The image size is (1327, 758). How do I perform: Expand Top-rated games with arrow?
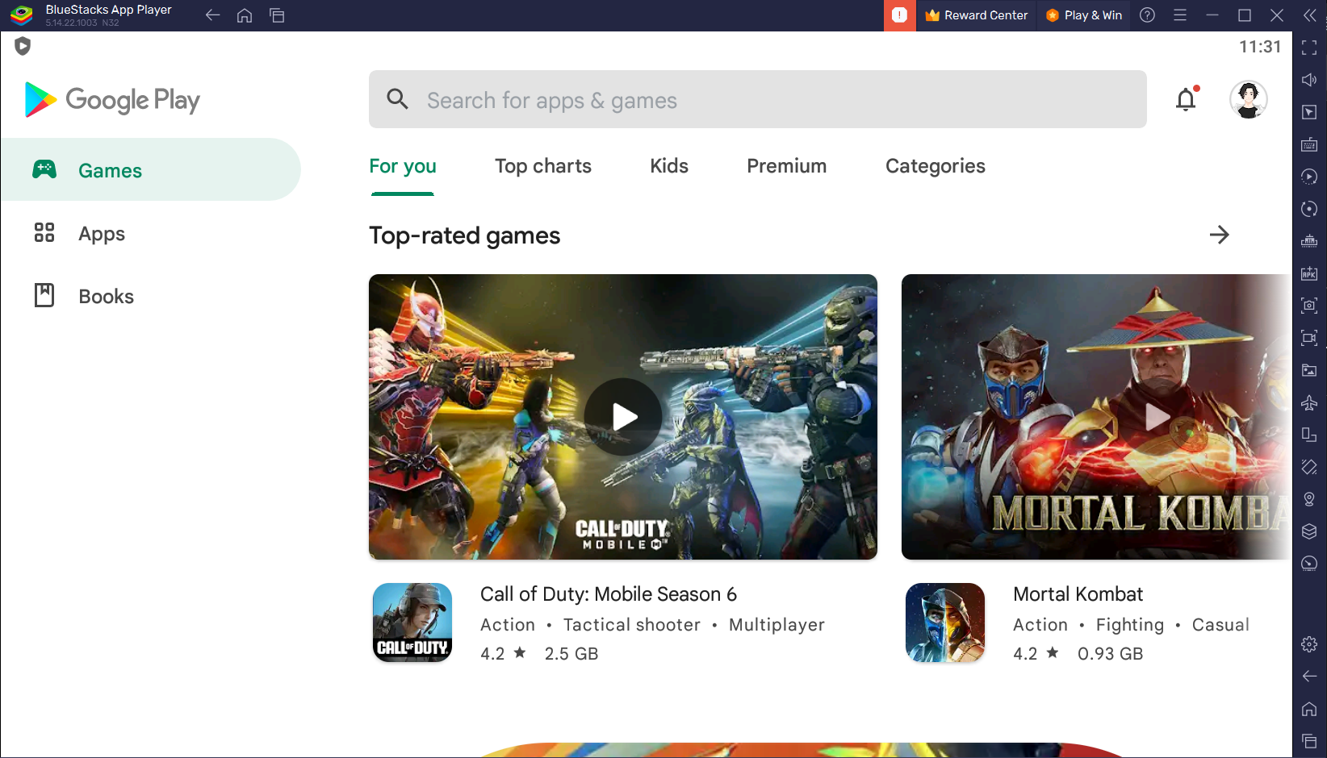click(x=1219, y=235)
